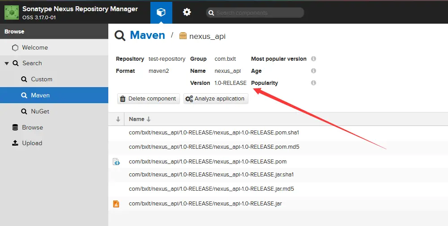
Task: Click the 1.0-RELEASE version value
Action: [230, 83]
